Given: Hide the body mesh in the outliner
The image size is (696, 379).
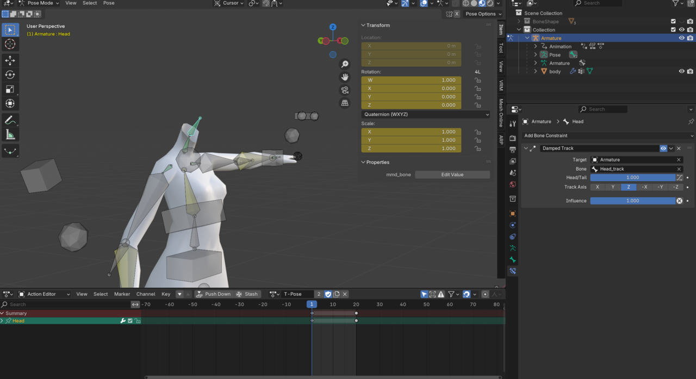Looking at the screenshot, I should coord(681,71).
